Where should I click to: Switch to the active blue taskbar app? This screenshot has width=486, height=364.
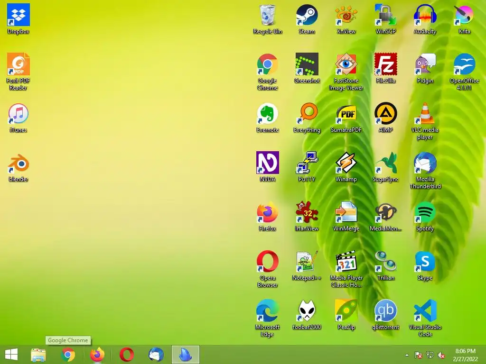(186, 355)
